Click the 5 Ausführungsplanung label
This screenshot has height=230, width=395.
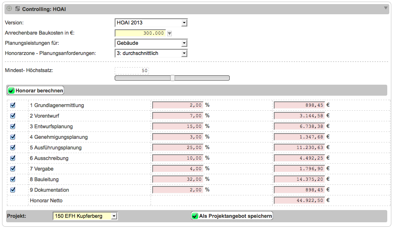tap(55, 147)
